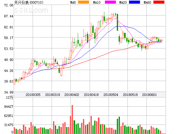Click the 58.17 price axis label
Viewport: 183px width, 134px height.
(x=9, y=38)
